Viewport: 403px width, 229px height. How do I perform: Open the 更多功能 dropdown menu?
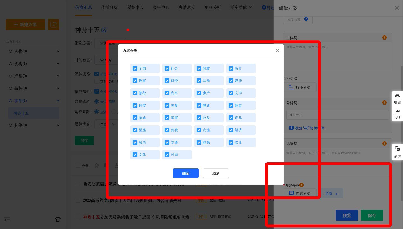(241, 7)
